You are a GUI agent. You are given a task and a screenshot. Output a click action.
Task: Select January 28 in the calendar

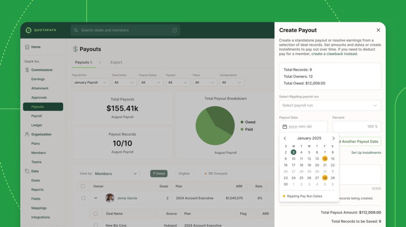pyautogui.click(x=325, y=178)
